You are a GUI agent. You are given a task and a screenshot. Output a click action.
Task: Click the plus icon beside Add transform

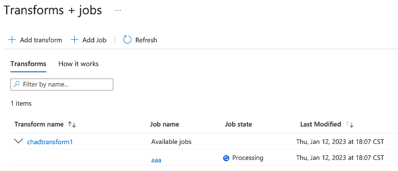pos(12,40)
